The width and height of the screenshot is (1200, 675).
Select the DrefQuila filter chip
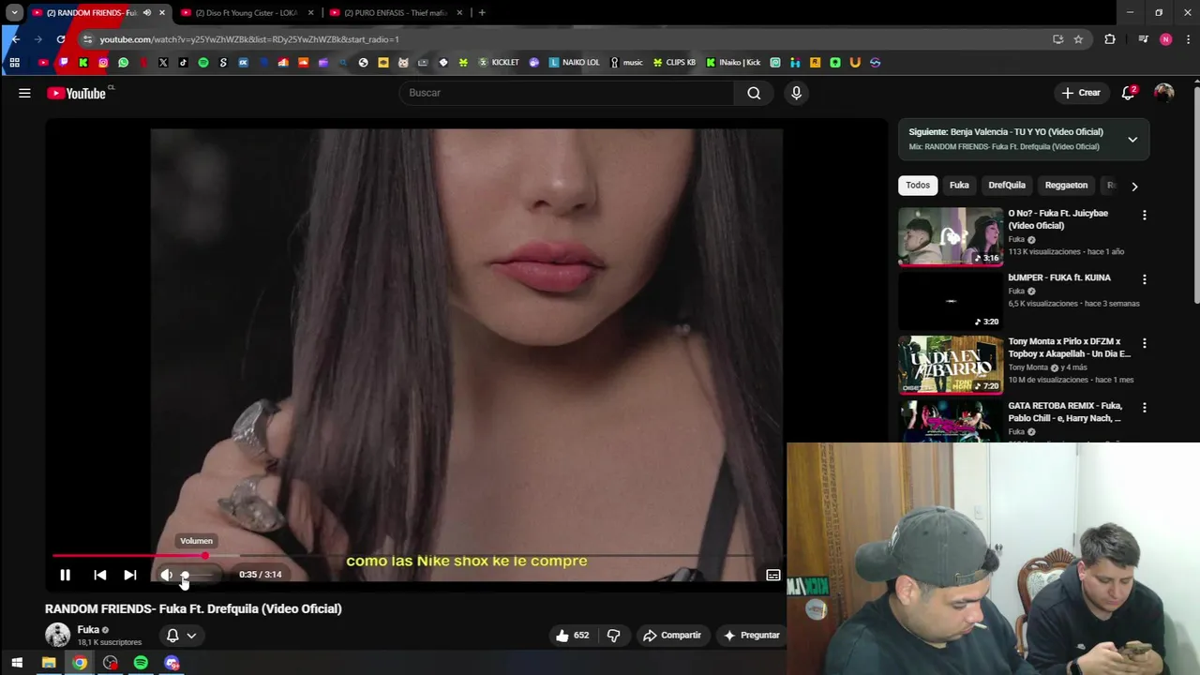pyautogui.click(x=1007, y=186)
